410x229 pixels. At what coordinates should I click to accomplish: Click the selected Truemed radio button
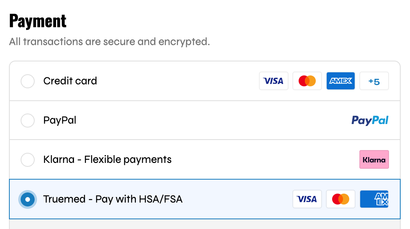tap(27, 199)
